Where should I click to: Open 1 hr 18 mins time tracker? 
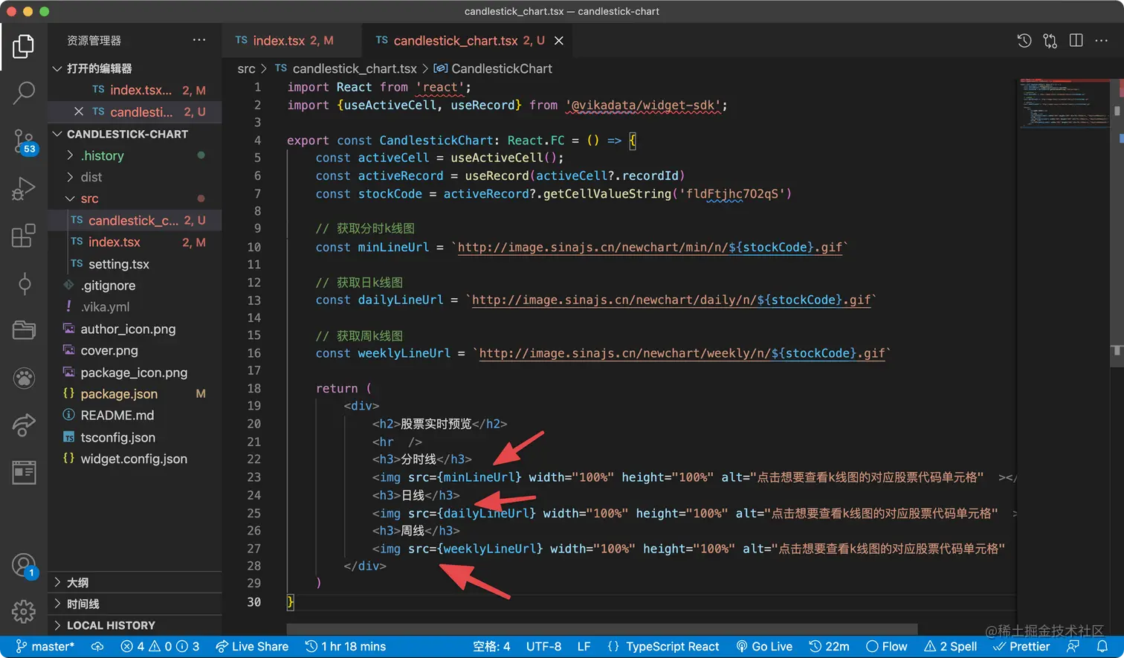point(346,647)
